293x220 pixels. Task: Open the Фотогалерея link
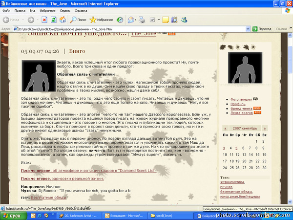(x=241, y=100)
